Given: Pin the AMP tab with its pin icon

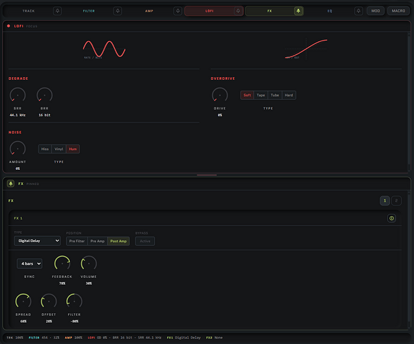Looking at the screenshot, I should coord(177,11).
